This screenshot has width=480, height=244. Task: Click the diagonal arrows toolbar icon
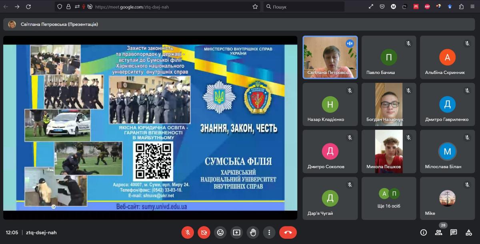coord(371,6)
